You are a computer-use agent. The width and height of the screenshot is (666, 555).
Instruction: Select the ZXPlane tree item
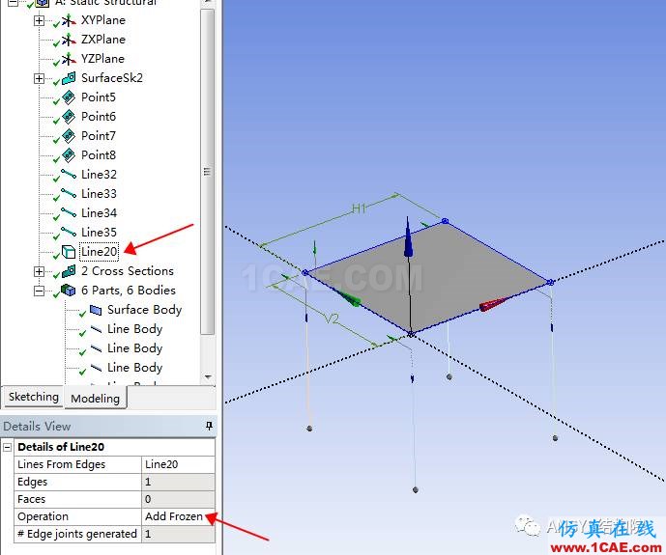(103, 40)
